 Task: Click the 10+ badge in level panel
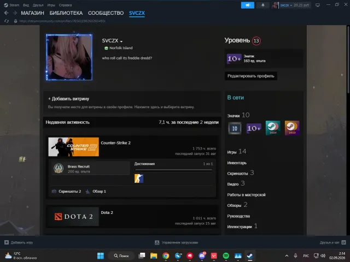pos(234,58)
